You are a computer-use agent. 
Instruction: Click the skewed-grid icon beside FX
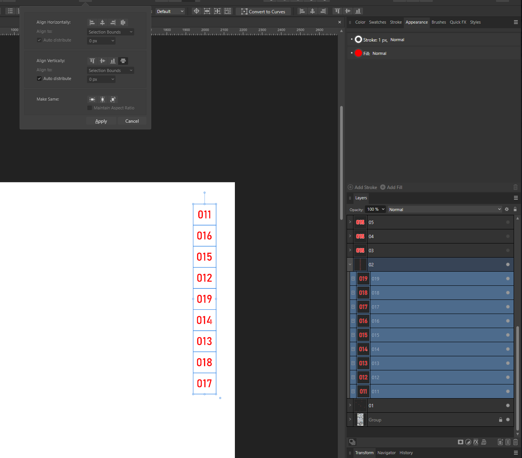tap(484, 442)
